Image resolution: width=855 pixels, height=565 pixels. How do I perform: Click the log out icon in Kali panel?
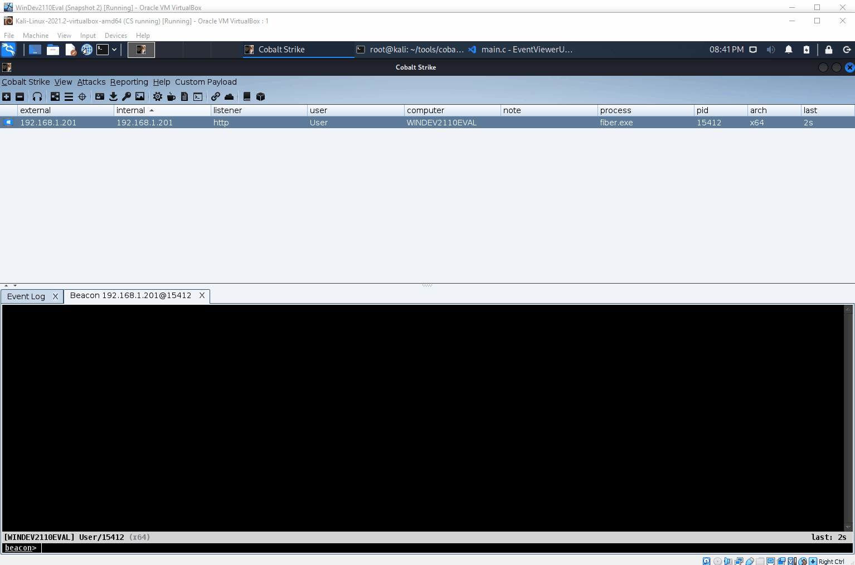coord(847,50)
